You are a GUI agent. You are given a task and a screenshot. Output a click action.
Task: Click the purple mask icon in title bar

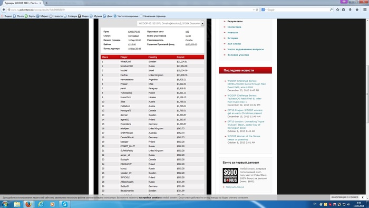coord(344,2)
